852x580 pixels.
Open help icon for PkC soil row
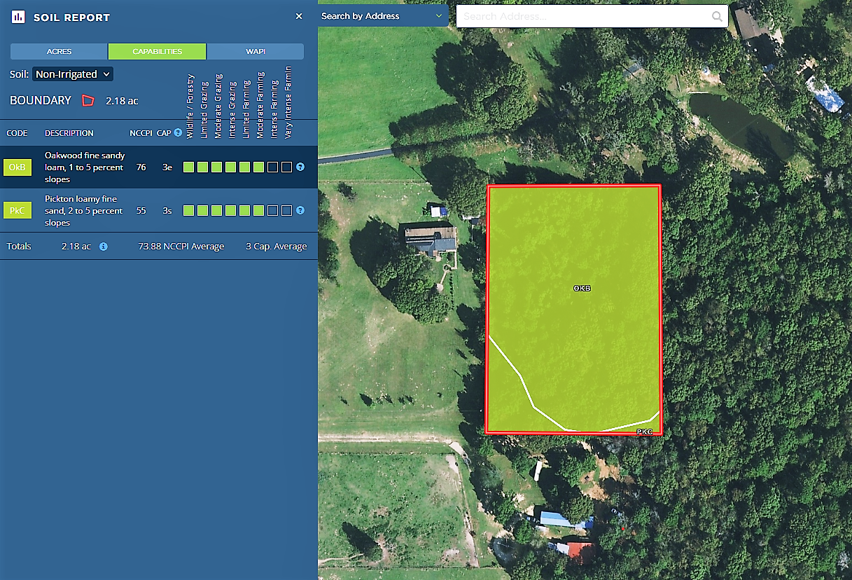point(300,210)
